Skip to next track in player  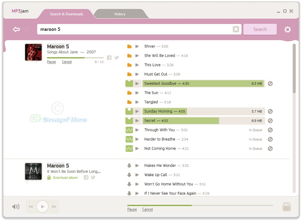pos(54,207)
